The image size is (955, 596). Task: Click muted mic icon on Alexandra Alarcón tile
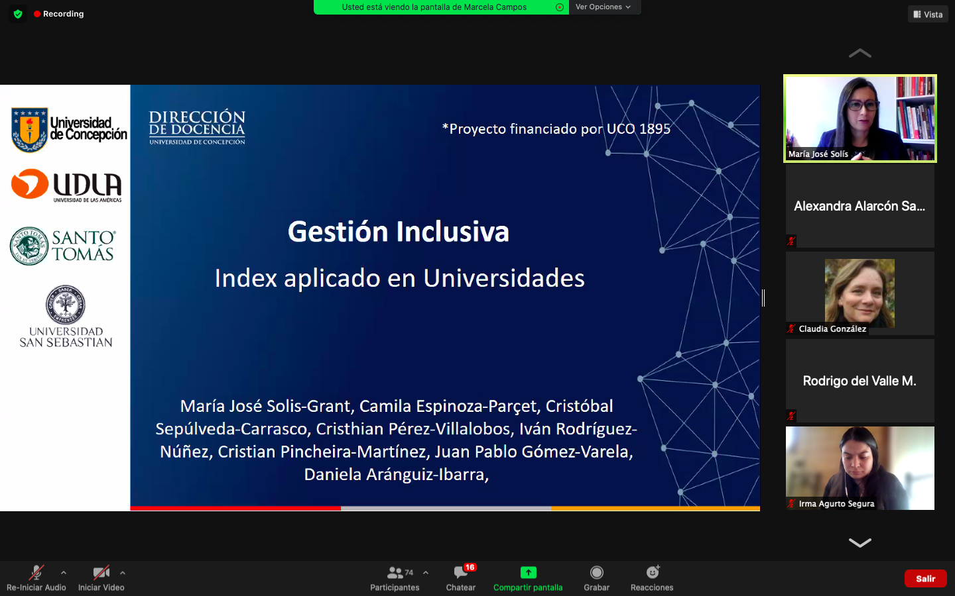coord(791,241)
